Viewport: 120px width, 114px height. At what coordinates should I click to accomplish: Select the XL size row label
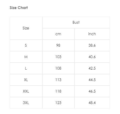pyautogui.click(x=26, y=80)
